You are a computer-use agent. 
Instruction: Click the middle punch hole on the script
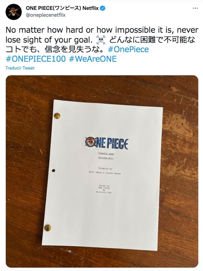(x=54, y=170)
